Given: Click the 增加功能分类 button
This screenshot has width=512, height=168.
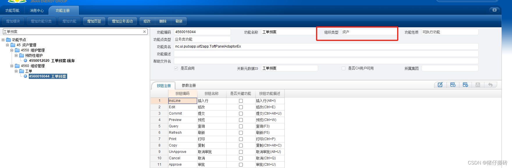Looking at the screenshot, I should point(41,21).
